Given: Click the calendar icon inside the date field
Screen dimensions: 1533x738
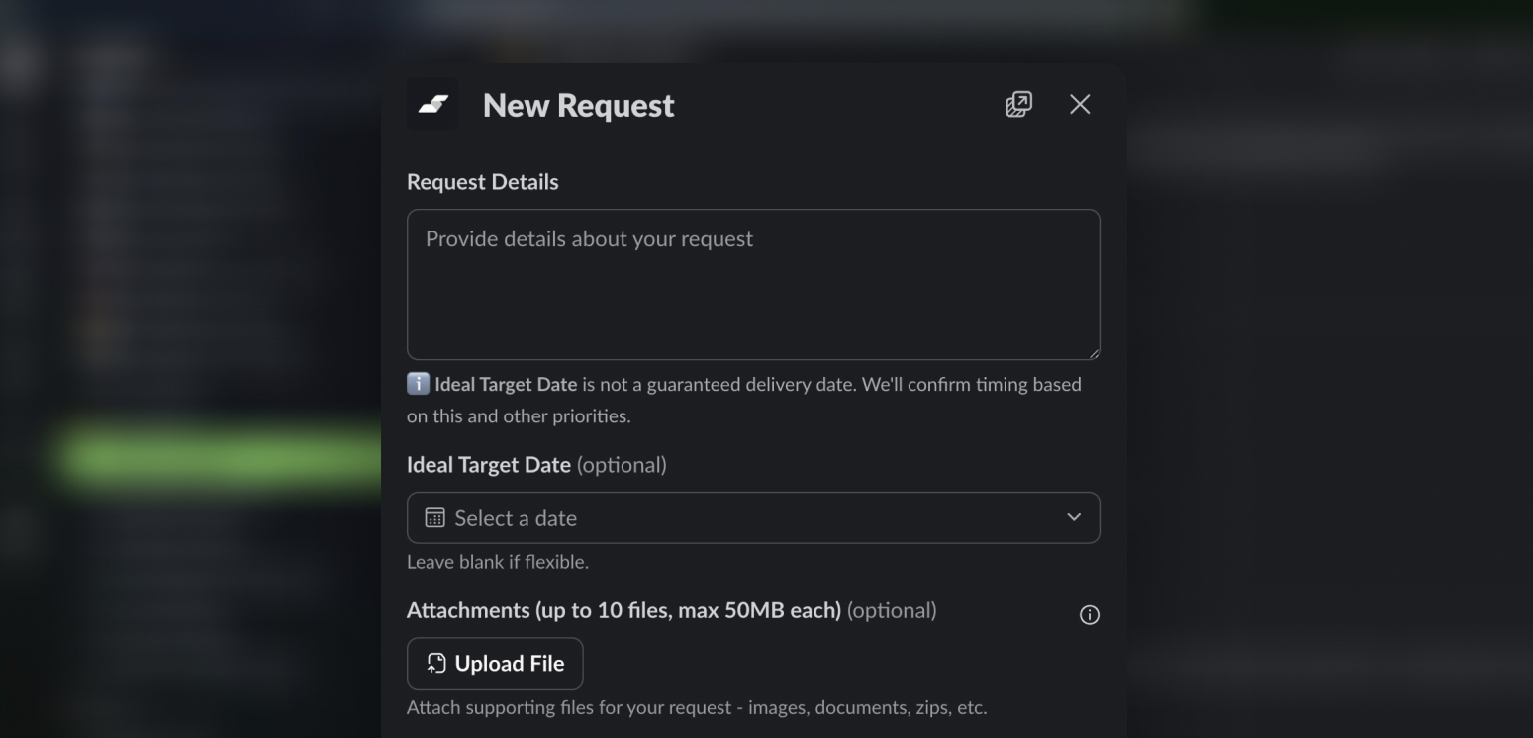Looking at the screenshot, I should pos(432,517).
